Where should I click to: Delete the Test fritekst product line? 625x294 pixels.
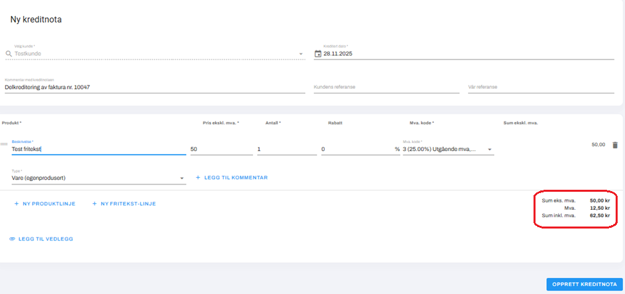[x=614, y=145]
